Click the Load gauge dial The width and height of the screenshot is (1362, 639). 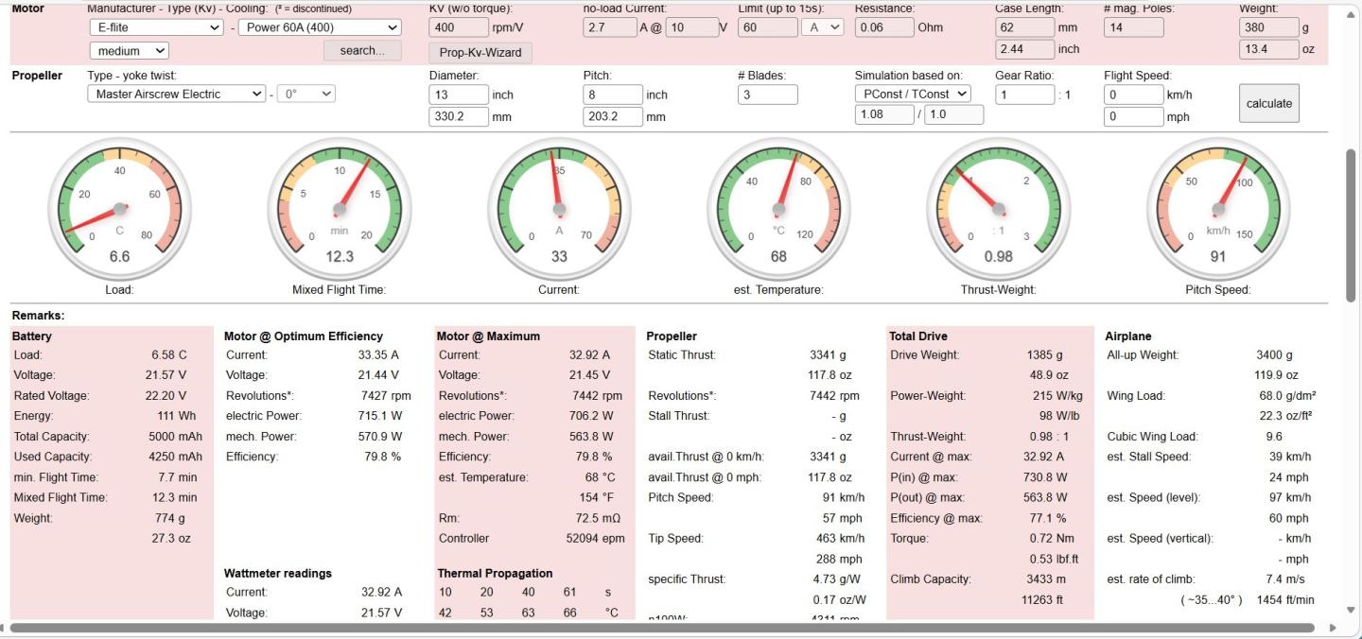[x=119, y=209]
